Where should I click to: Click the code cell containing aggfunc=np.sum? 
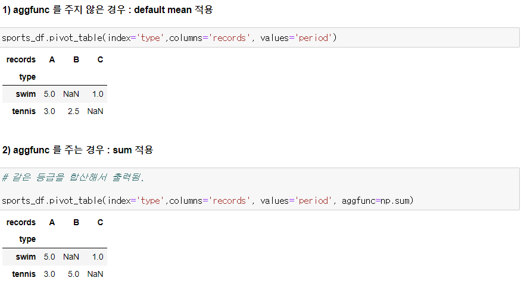pos(260,189)
